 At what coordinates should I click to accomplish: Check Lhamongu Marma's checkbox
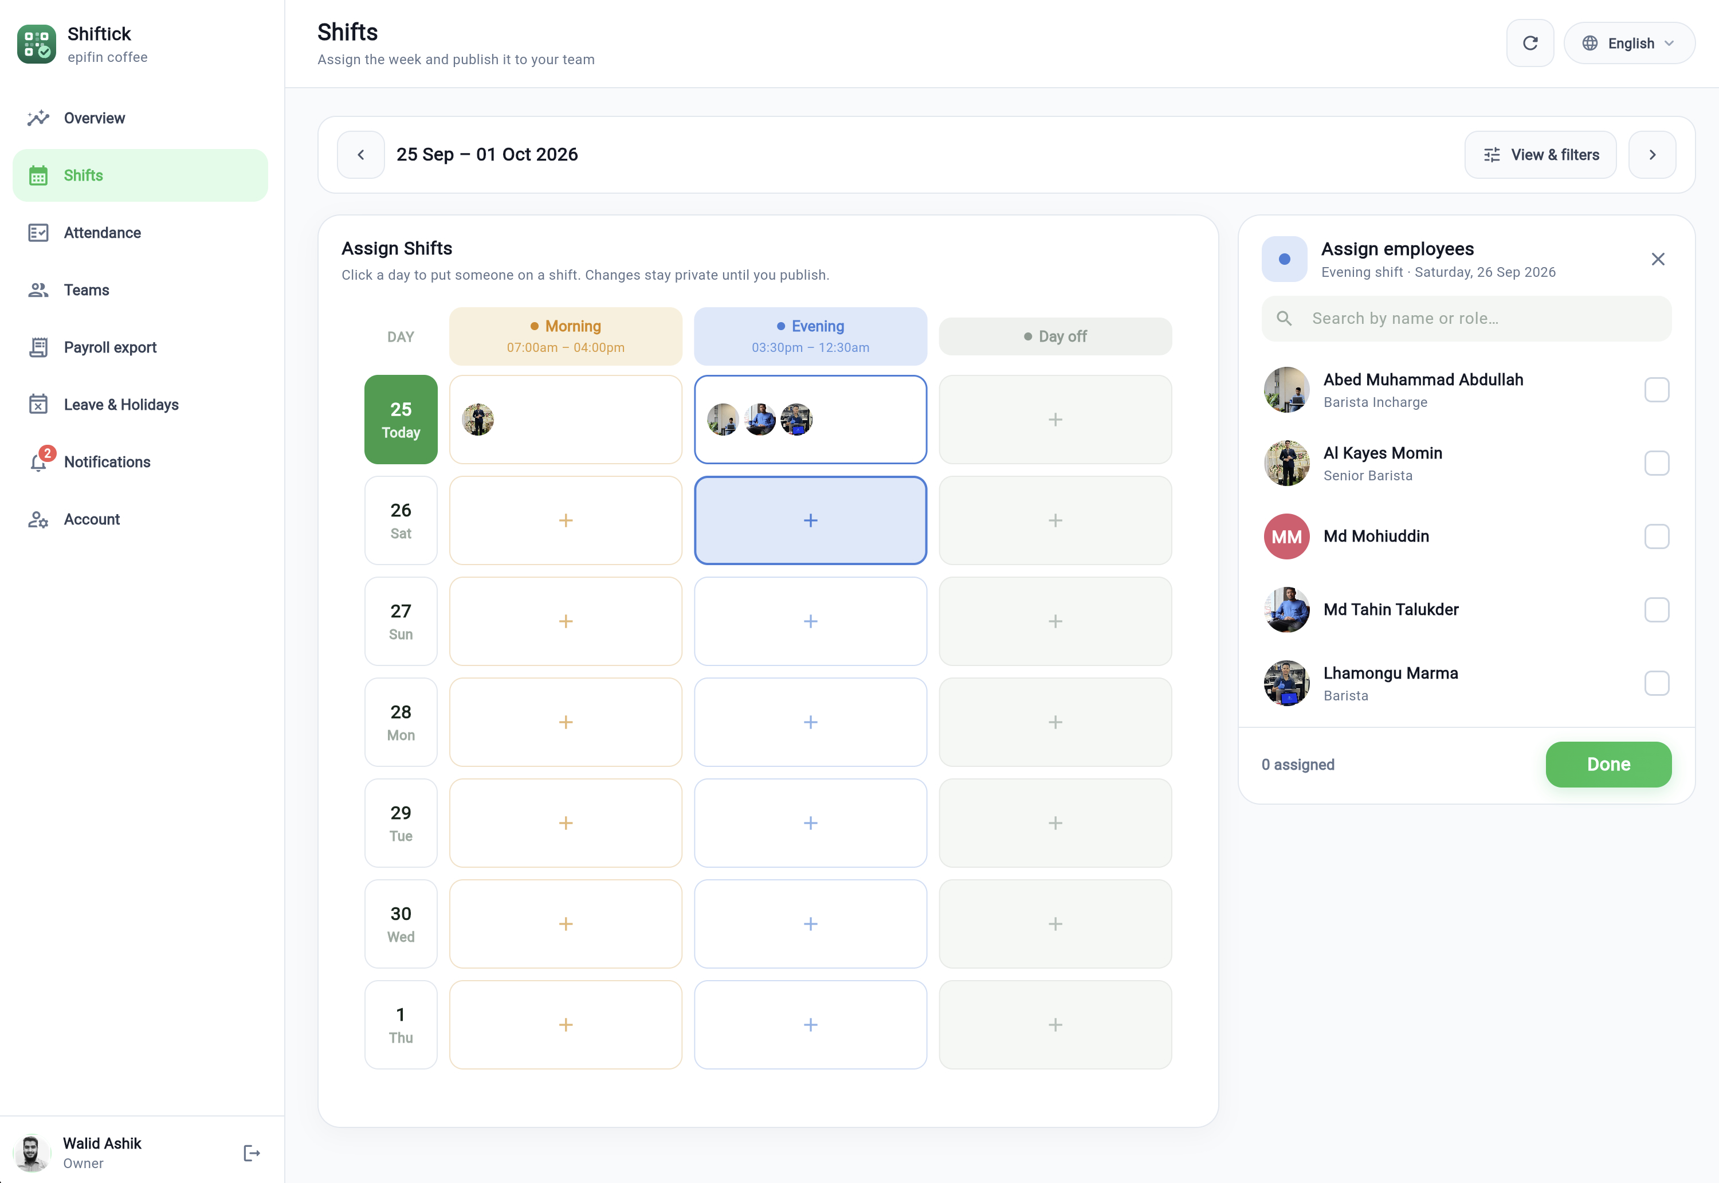coord(1657,683)
